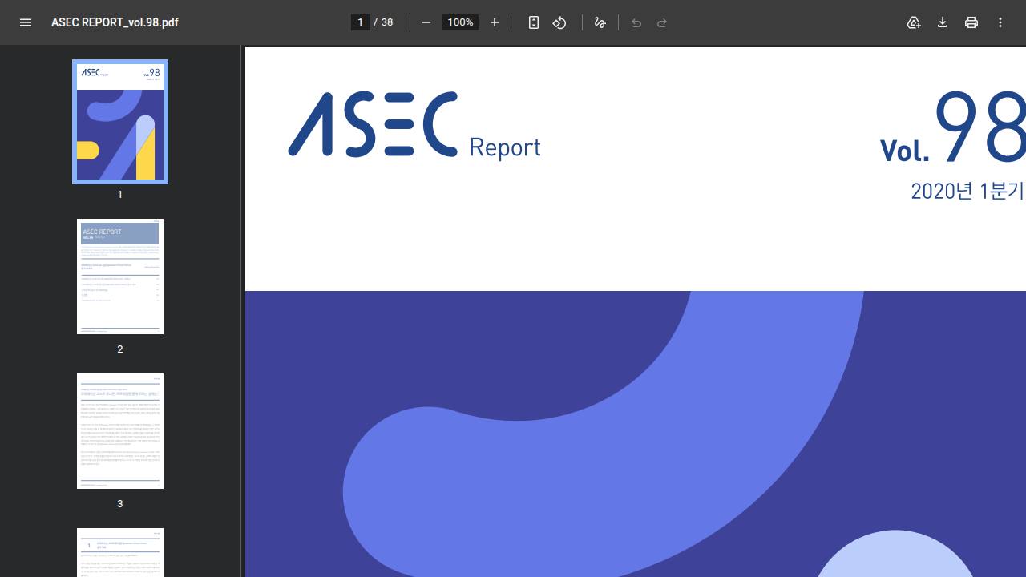Select the page 1 thumbnail

click(x=120, y=122)
